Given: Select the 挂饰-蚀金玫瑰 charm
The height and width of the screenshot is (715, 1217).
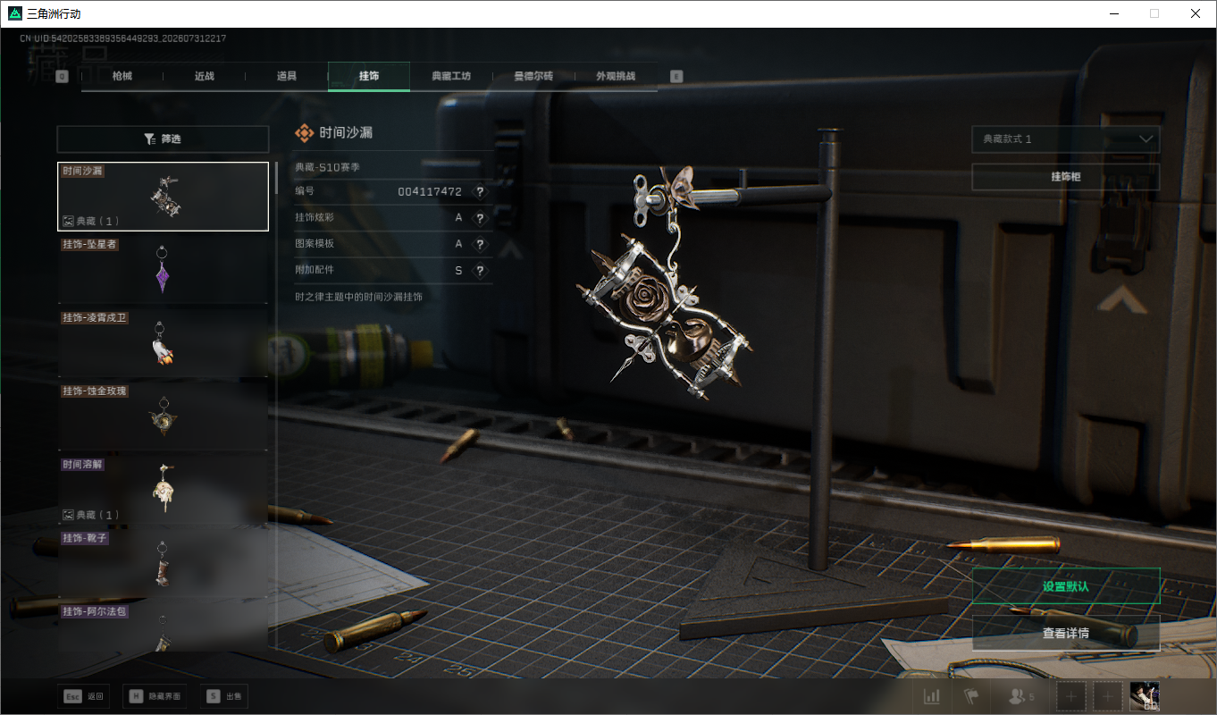Looking at the screenshot, I should pyautogui.click(x=163, y=416).
